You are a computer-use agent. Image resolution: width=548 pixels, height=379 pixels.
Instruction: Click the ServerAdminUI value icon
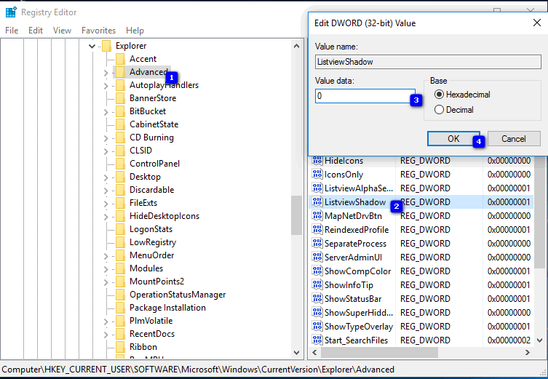tap(317, 257)
